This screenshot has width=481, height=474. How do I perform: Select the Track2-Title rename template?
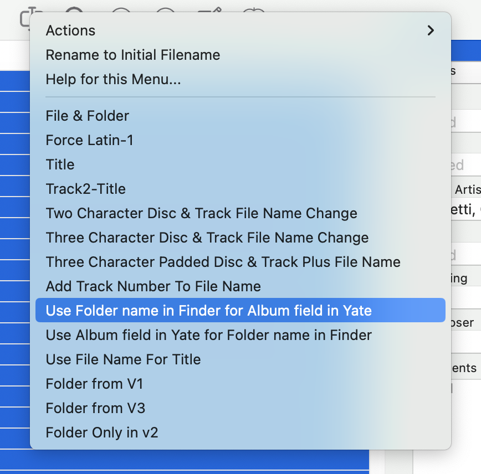pyautogui.click(x=85, y=189)
